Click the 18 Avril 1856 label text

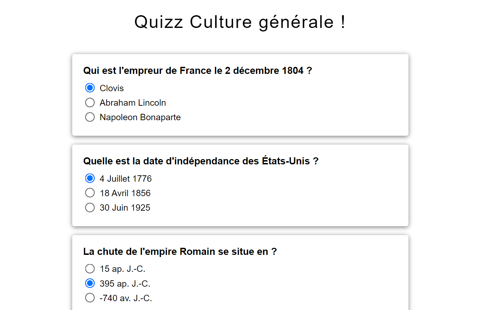(x=125, y=193)
